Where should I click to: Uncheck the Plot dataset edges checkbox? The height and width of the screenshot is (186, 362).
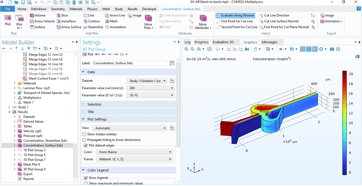pos(86,145)
